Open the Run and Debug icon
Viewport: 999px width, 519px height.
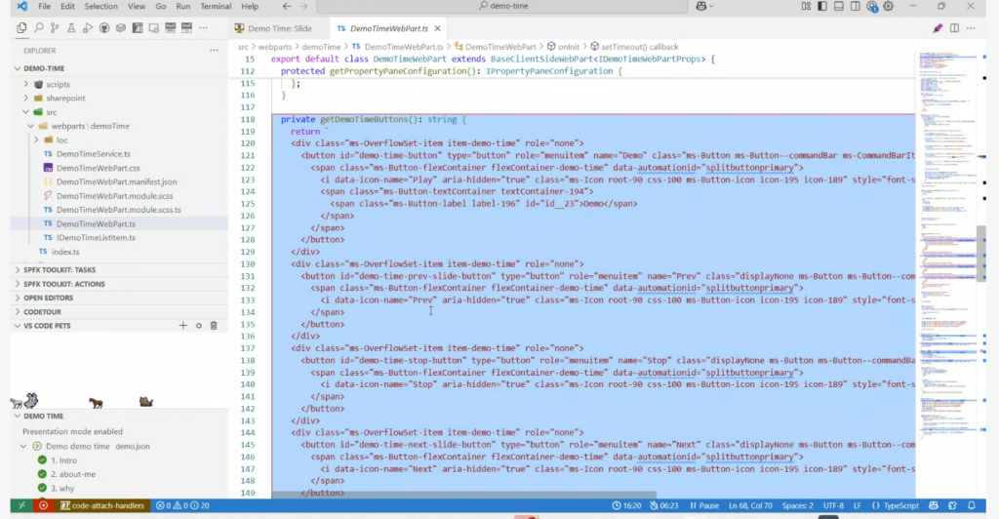(x=88, y=28)
